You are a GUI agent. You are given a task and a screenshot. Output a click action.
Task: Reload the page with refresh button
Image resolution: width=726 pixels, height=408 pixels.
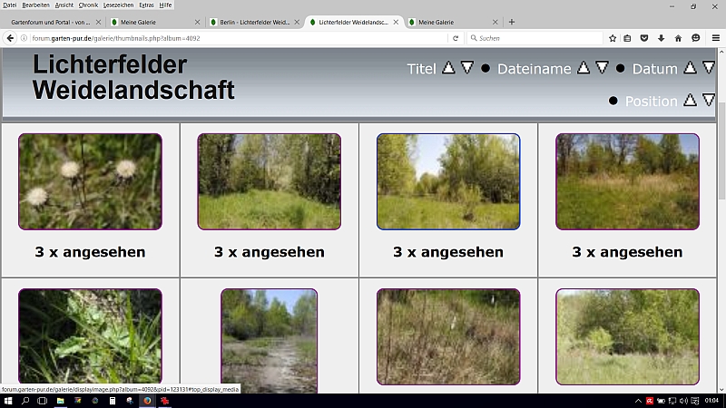(x=456, y=38)
